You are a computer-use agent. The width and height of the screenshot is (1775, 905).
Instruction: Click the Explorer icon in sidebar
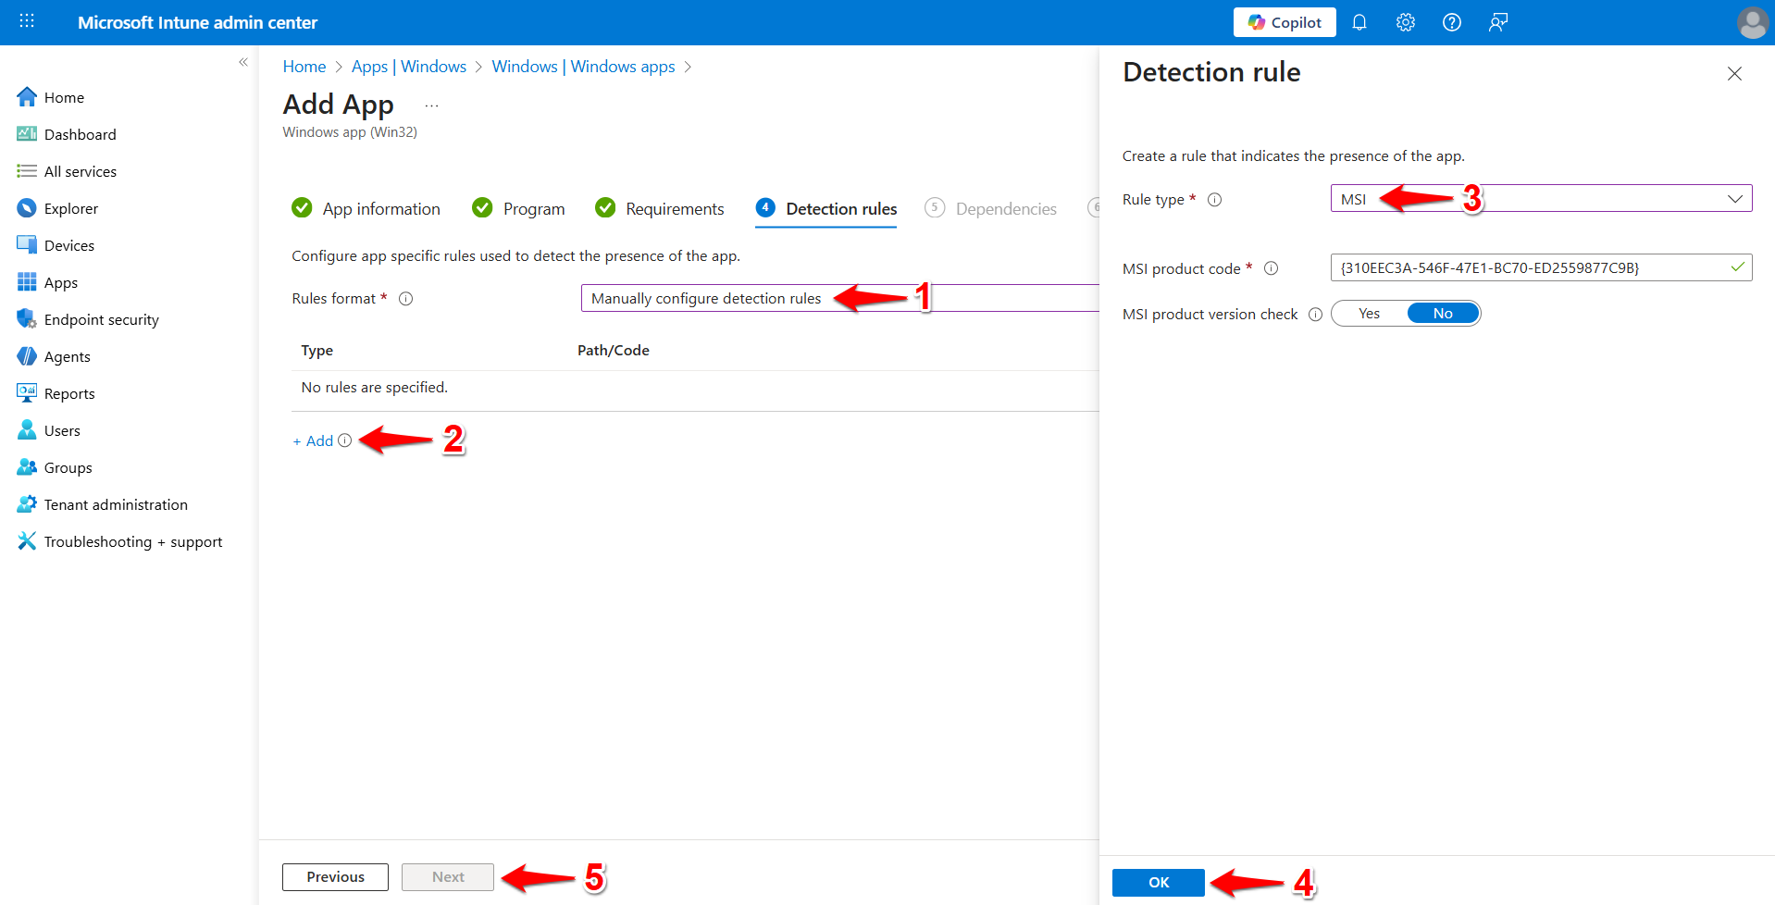point(27,208)
